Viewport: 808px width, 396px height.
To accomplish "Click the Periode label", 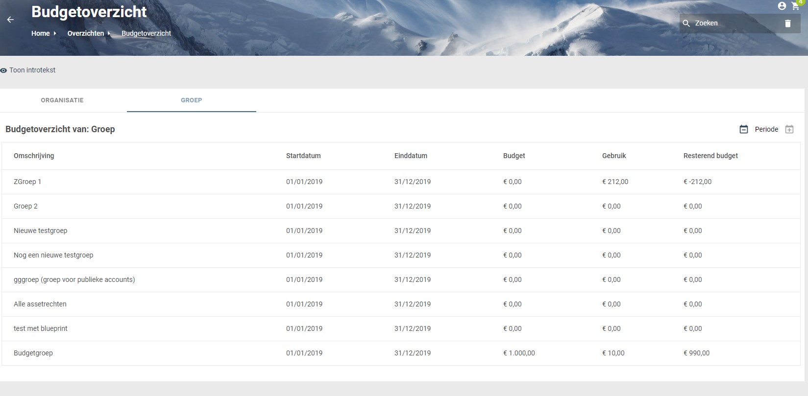I will [x=766, y=129].
